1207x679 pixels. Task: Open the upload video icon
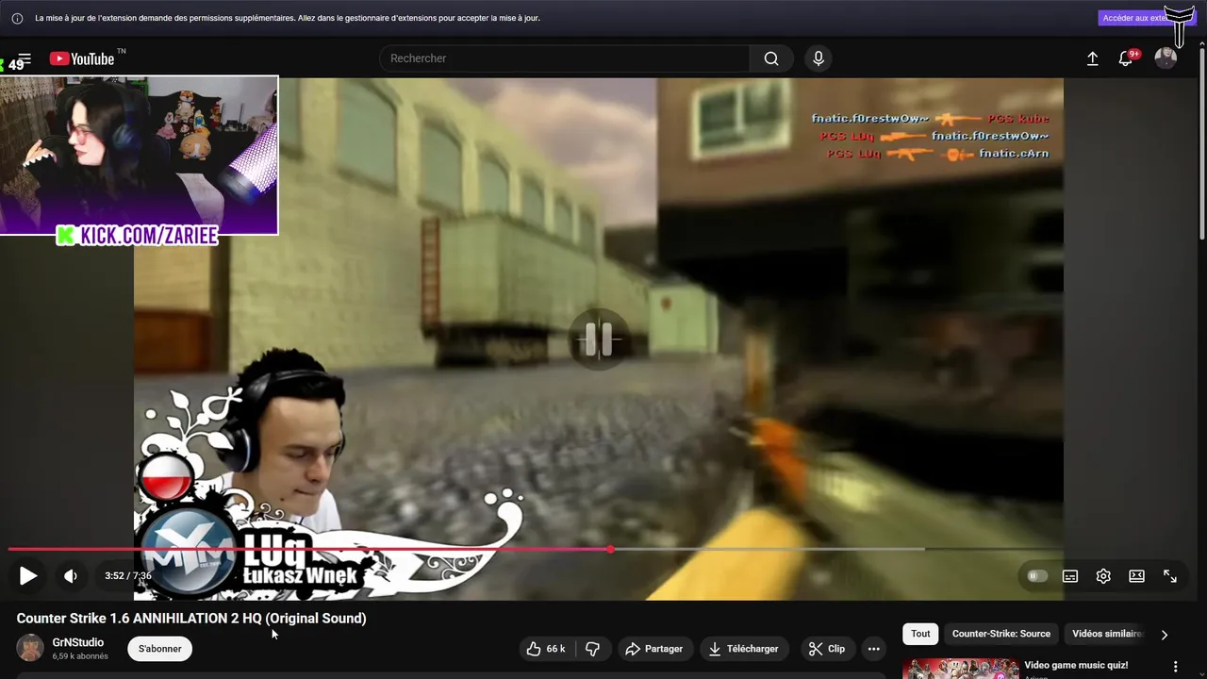pyautogui.click(x=1093, y=58)
